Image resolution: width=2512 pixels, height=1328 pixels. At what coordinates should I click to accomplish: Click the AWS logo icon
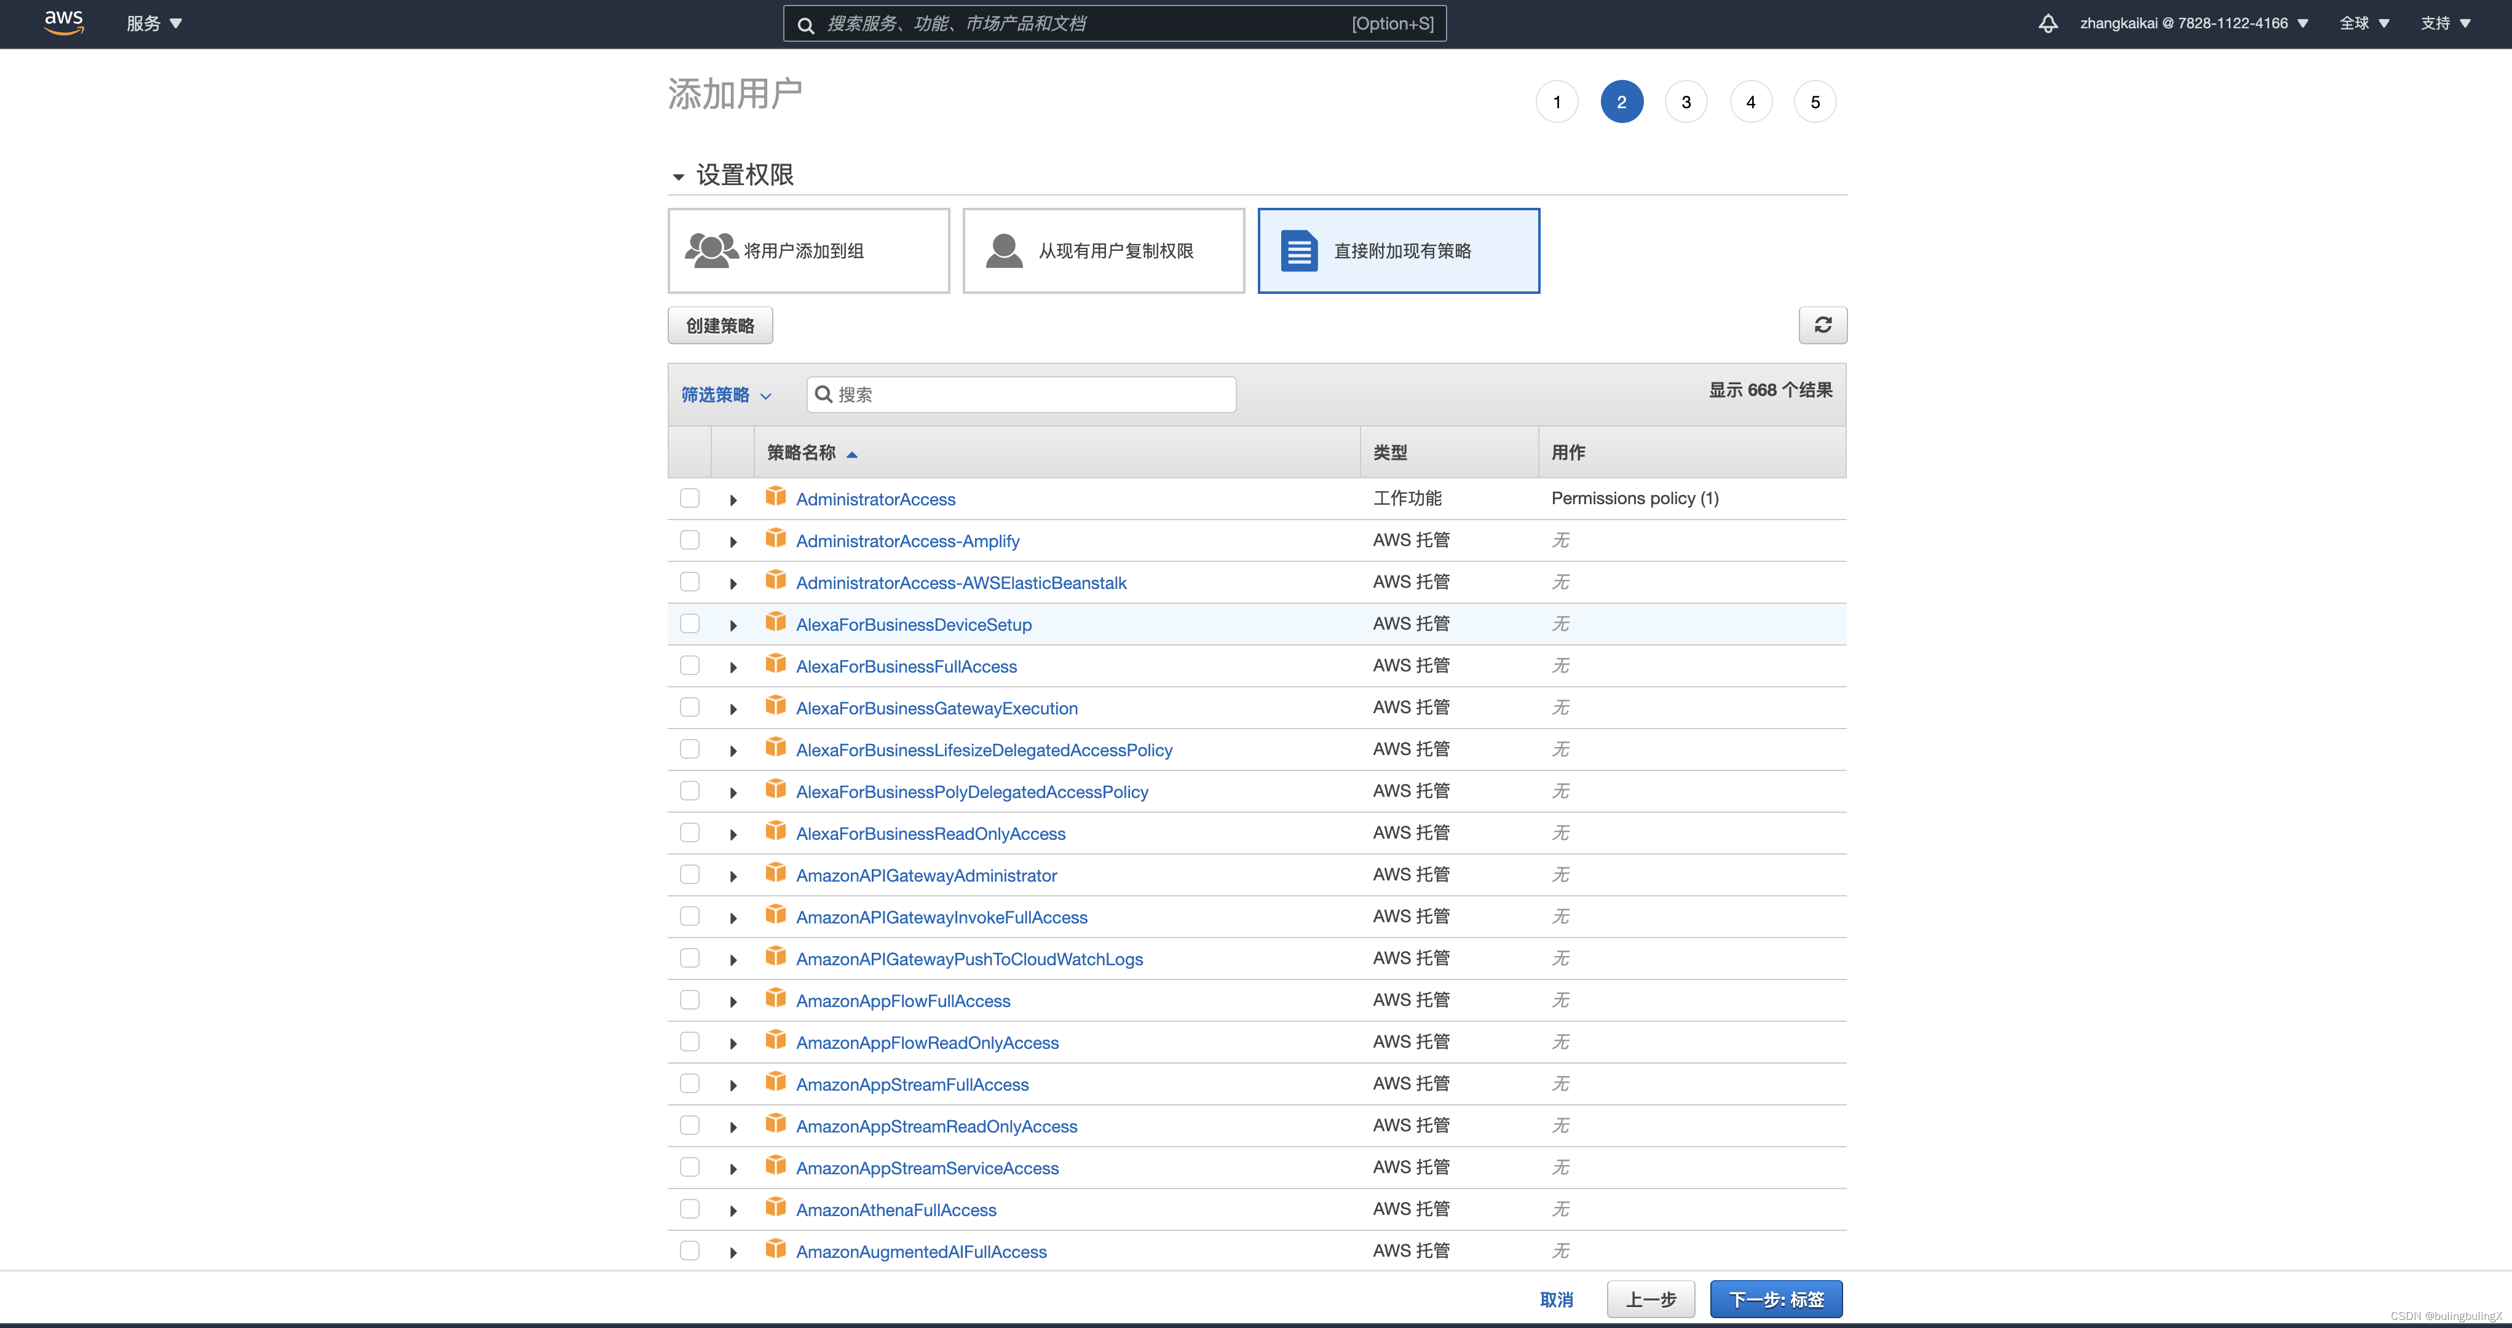pyautogui.click(x=63, y=22)
